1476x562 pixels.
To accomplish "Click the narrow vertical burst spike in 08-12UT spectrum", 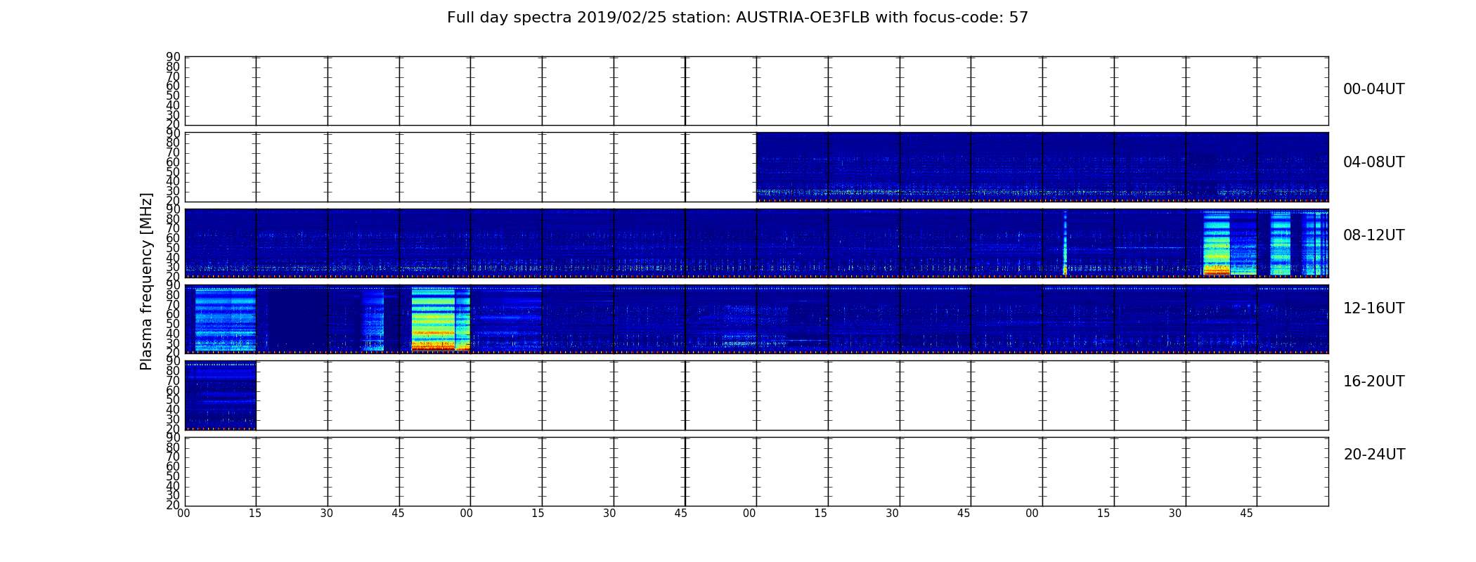I will (x=1065, y=243).
